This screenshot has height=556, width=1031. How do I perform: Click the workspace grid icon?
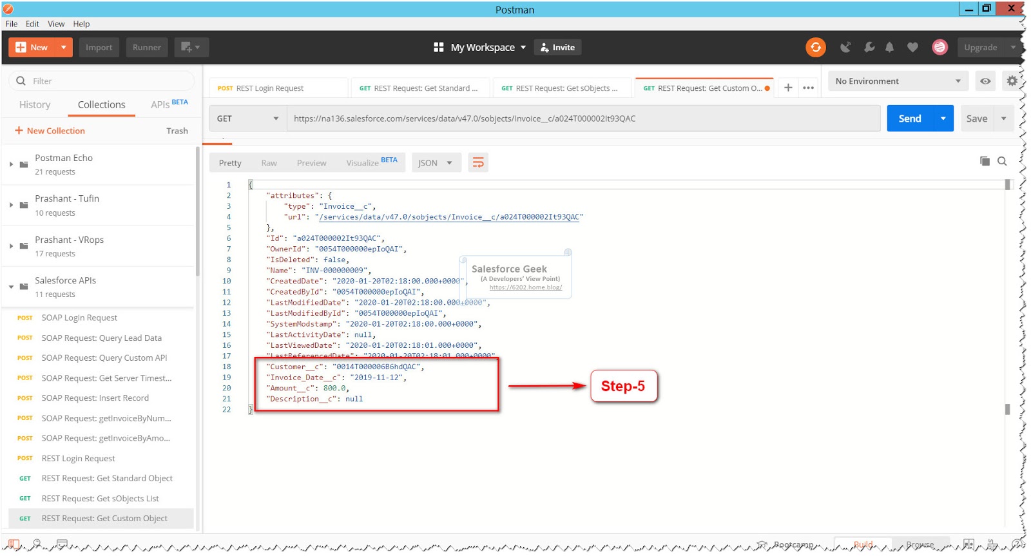439,47
